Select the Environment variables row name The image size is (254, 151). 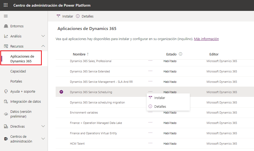84,113
